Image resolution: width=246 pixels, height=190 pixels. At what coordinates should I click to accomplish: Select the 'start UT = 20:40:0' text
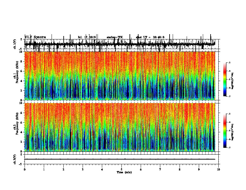(150, 37)
